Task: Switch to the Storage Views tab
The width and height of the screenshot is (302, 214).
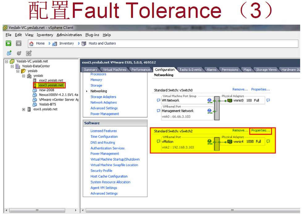Action: pos(266,70)
